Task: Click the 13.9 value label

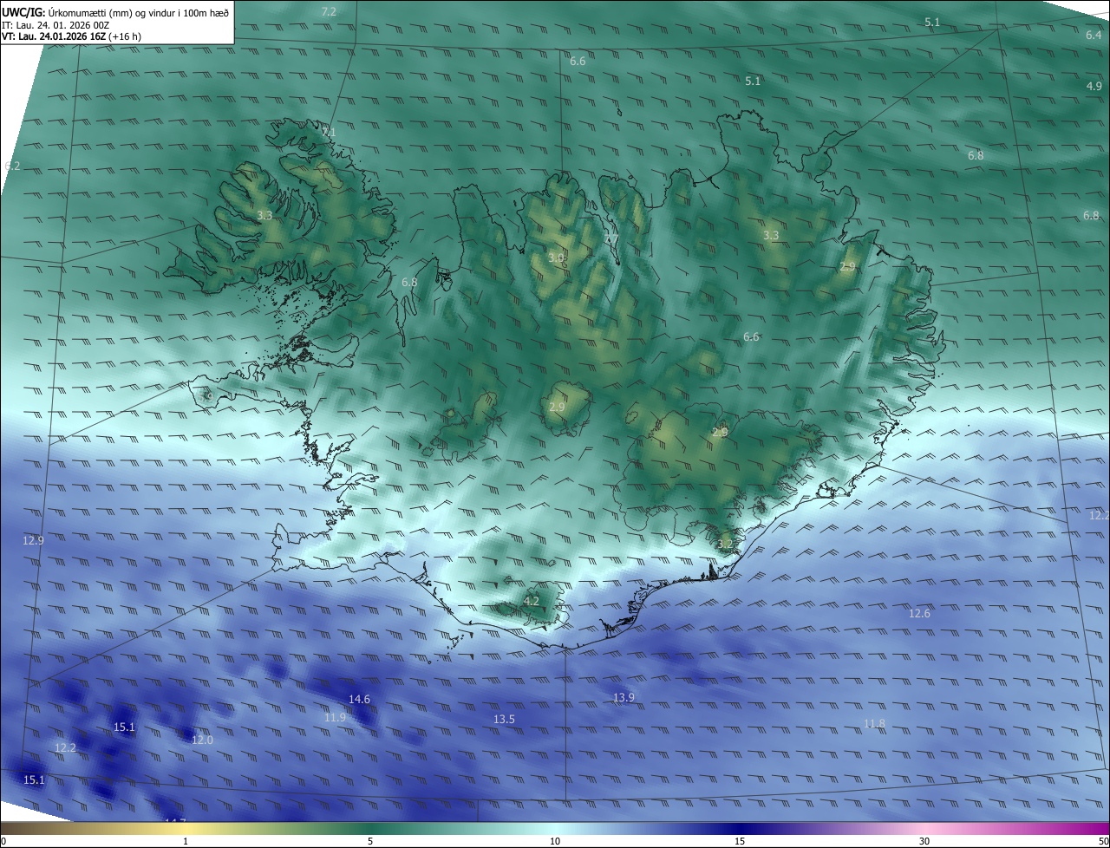Action: [x=624, y=697]
